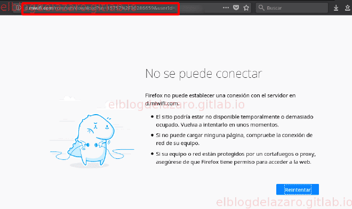Click the text "d.miwifi.com." in error message
This screenshot has width=352, height=209.
point(162,103)
